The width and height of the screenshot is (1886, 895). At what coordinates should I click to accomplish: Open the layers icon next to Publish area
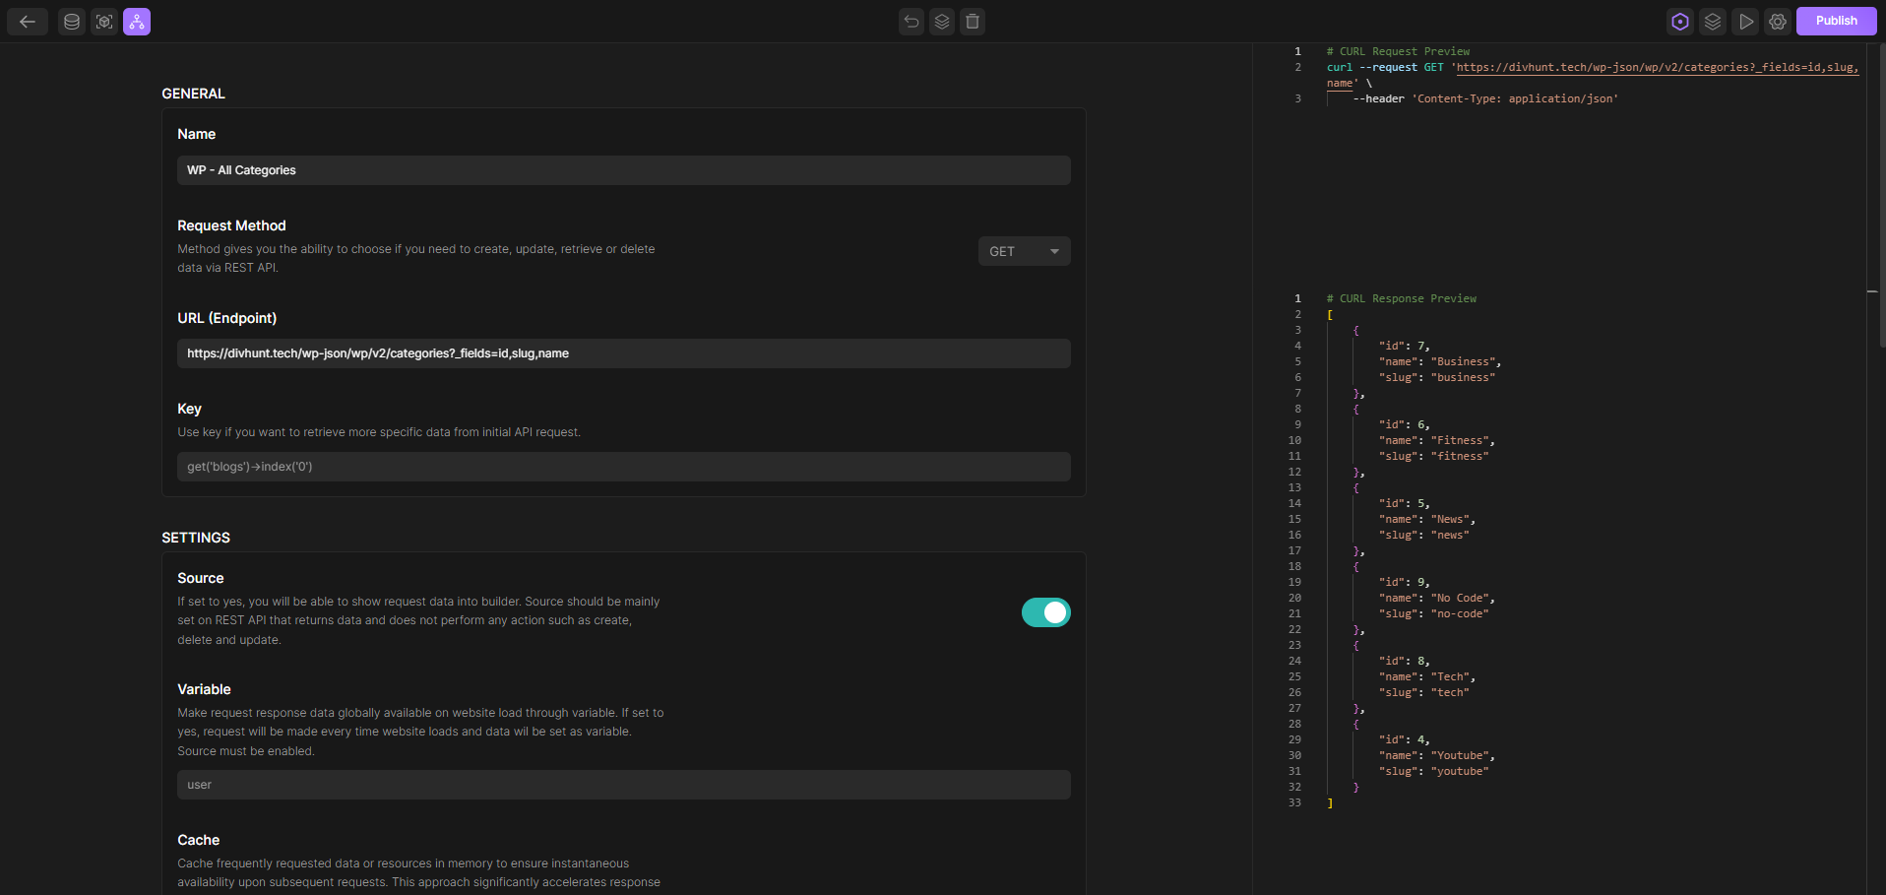(x=1713, y=22)
